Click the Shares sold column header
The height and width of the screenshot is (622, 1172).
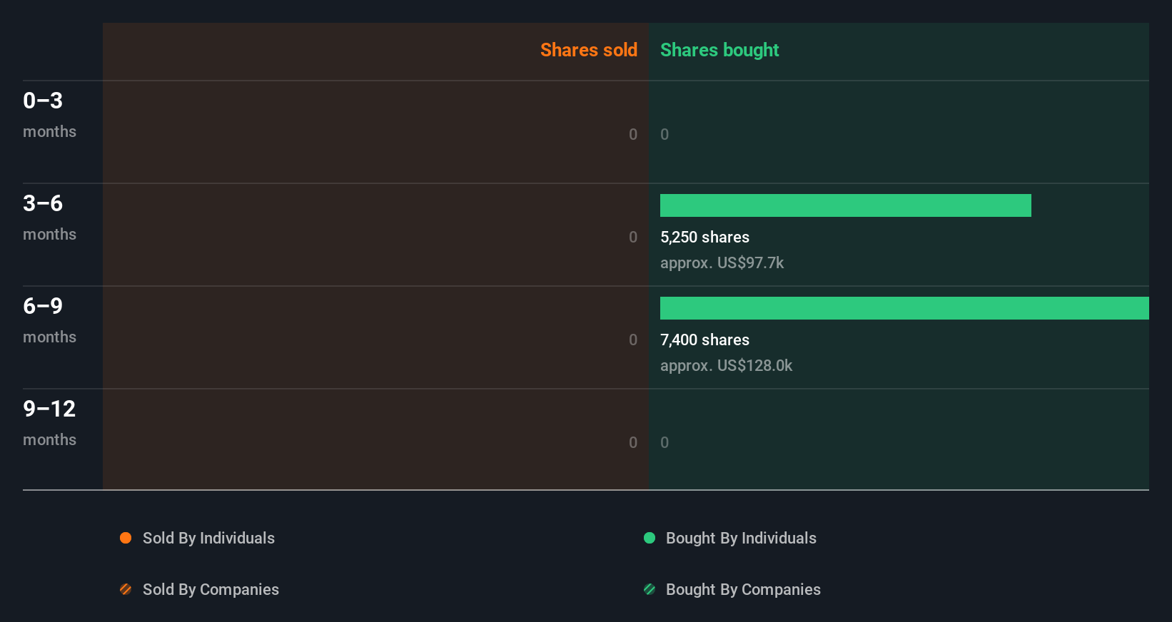(589, 50)
